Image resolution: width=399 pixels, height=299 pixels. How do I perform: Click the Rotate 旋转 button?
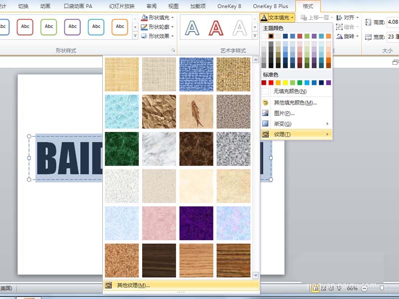click(x=347, y=36)
